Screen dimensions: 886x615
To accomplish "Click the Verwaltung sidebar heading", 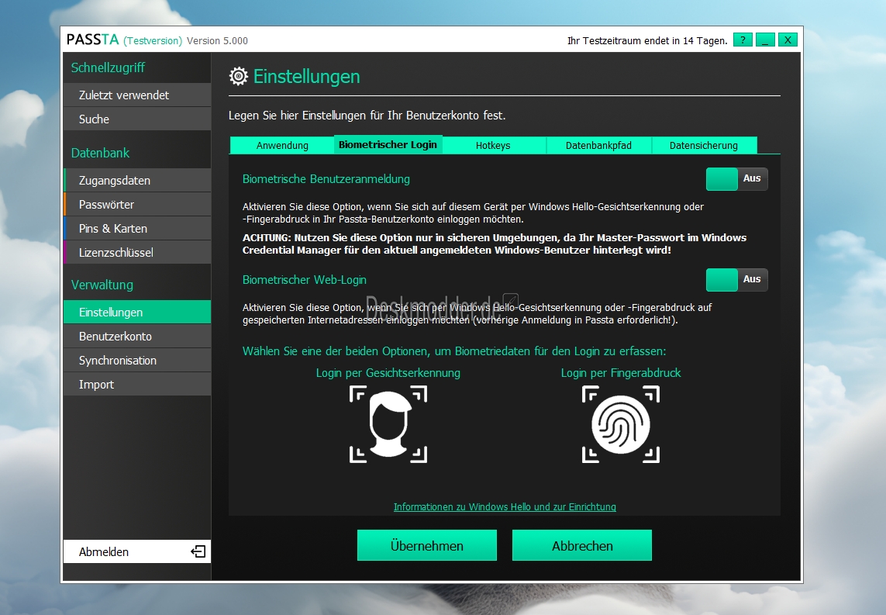I will tap(102, 285).
